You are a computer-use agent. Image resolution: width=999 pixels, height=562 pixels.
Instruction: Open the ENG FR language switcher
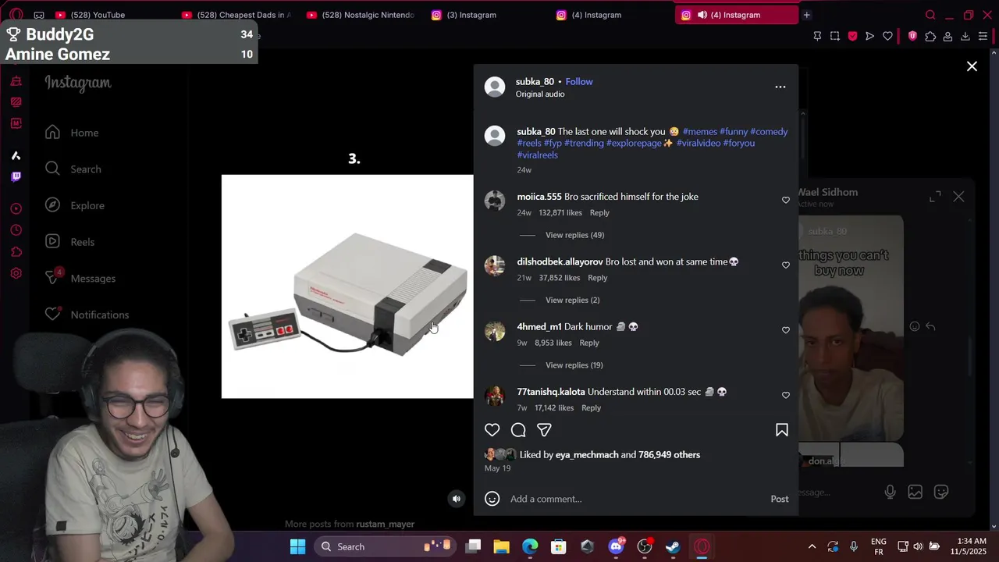[x=878, y=546]
